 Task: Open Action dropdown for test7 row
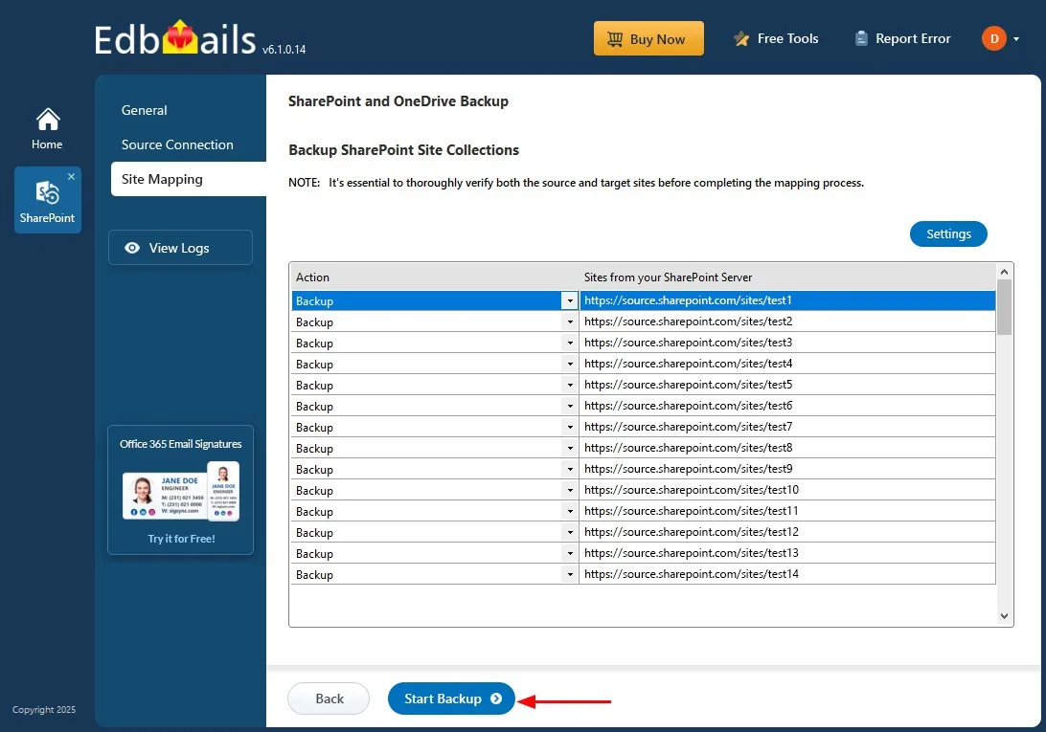(570, 427)
